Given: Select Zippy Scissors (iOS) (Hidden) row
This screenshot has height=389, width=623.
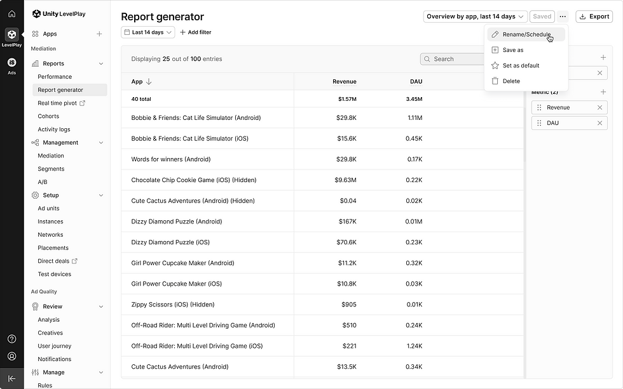Looking at the screenshot, I should pyautogui.click(x=322, y=305).
